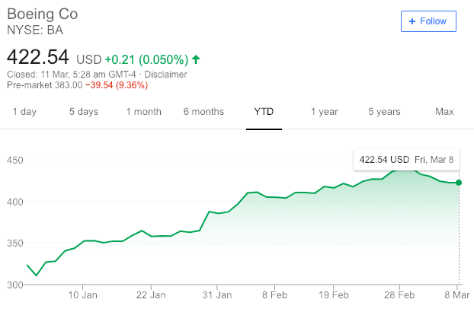Click the Follow button
Viewport: 474px width, 312px height.
tap(428, 21)
